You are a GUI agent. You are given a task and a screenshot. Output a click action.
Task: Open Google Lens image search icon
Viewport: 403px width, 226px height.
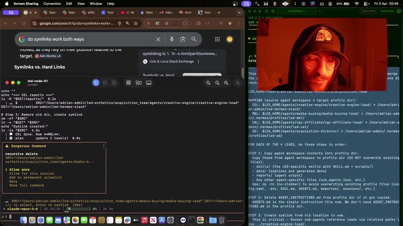pos(183,39)
